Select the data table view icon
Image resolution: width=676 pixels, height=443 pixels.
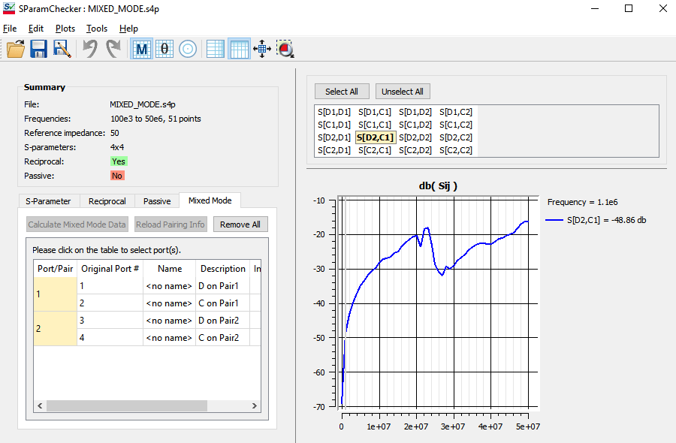point(214,48)
